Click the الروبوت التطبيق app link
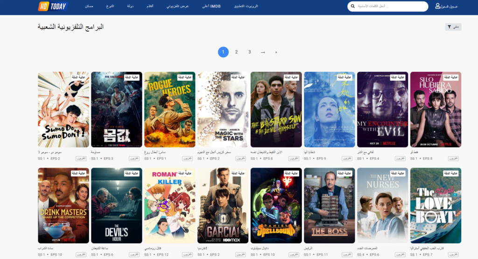This screenshot has height=259, width=478. [246, 7]
